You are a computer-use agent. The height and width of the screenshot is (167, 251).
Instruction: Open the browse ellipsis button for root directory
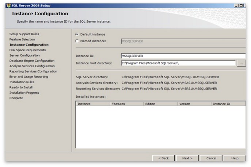click(242, 63)
